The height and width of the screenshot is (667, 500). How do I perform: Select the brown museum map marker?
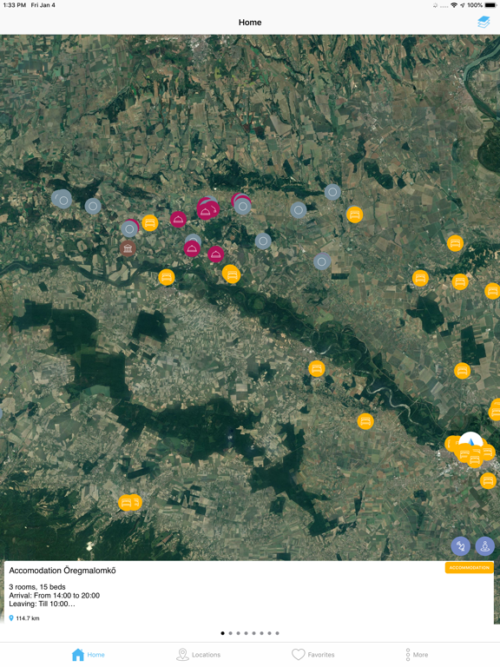128,248
